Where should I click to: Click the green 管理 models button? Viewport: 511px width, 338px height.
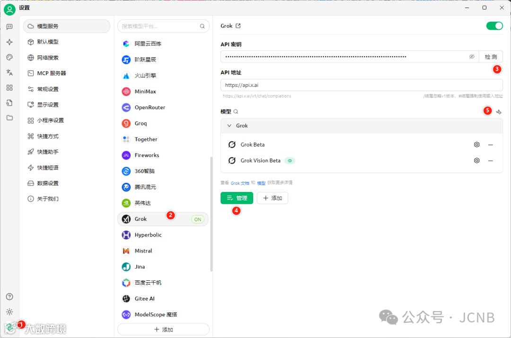pos(237,198)
